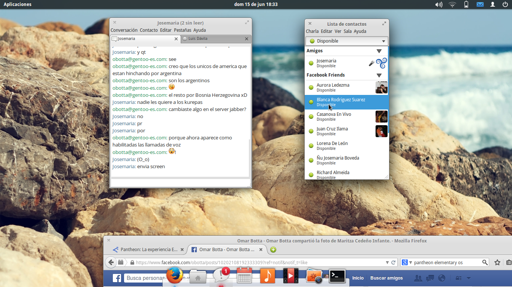
Task: Click the Firefox reload button
Action: pyautogui.click(x=394, y=262)
